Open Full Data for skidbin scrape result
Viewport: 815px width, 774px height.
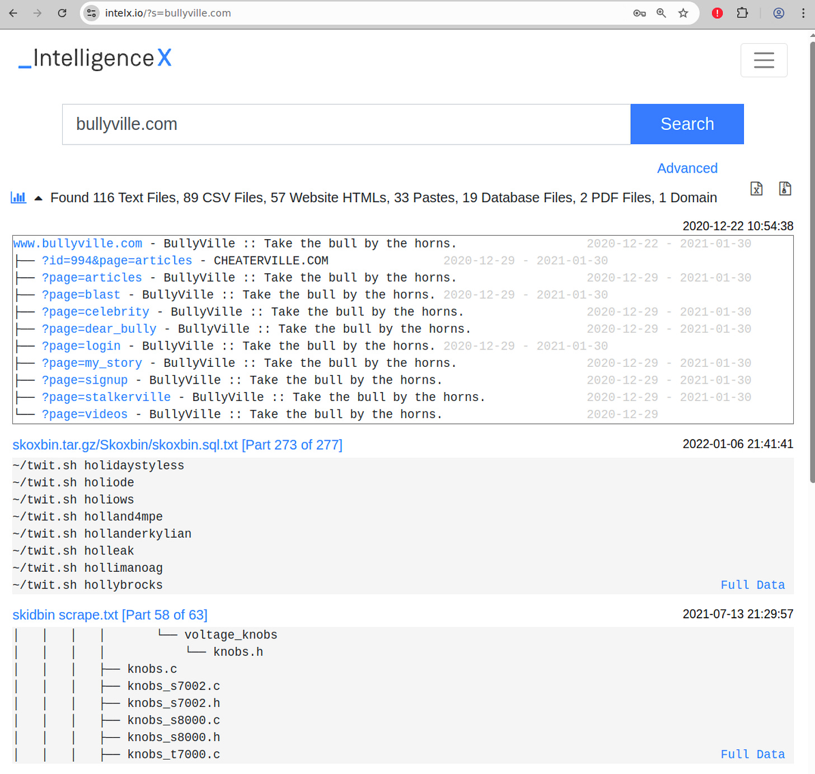click(753, 754)
